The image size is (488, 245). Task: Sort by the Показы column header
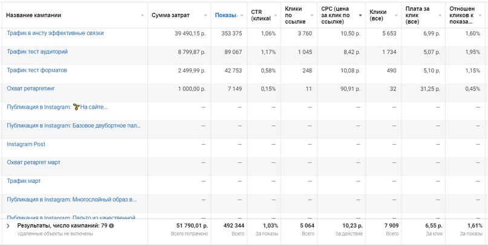point(226,15)
